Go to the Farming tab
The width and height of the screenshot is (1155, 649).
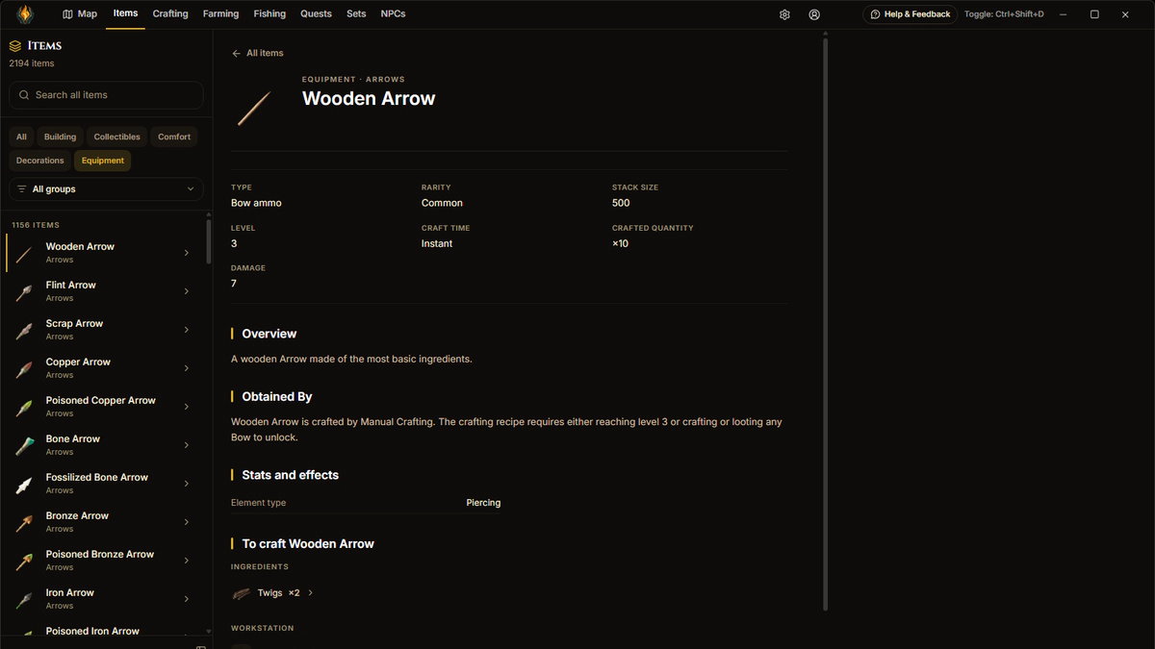220,14
